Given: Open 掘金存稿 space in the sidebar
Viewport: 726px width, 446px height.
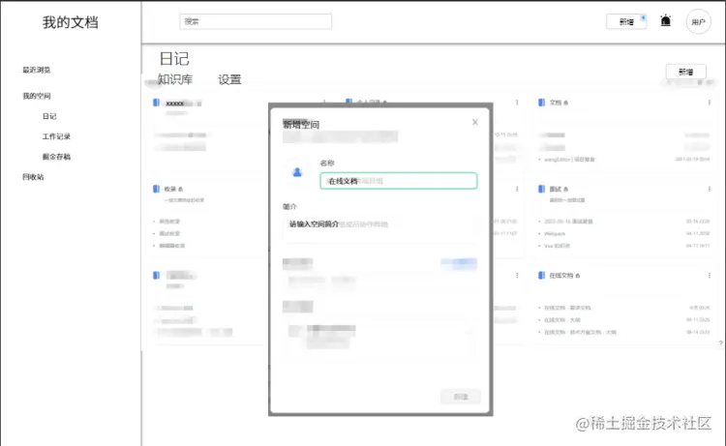Looking at the screenshot, I should click(x=56, y=157).
